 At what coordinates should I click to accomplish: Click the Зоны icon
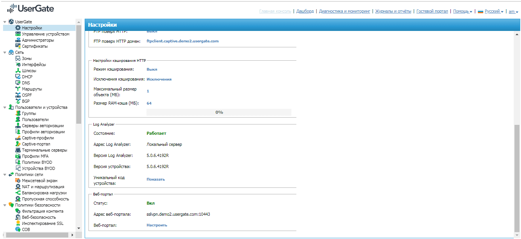coord(18,58)
